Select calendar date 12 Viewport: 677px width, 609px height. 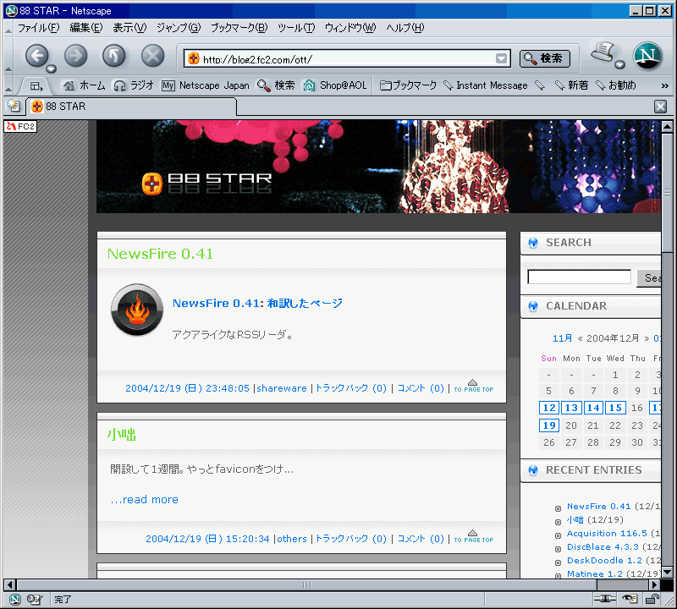point(549,408)
